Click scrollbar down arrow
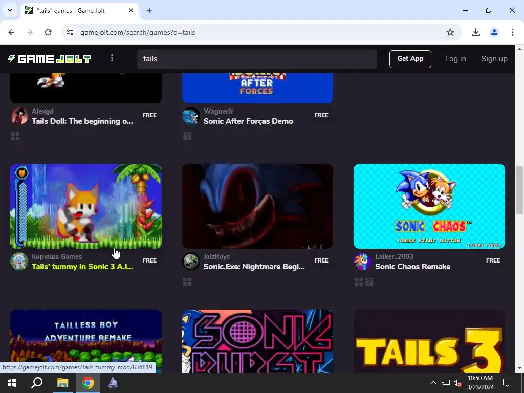Image resolution: width=524 pixels, height=393 pixels. coord(519,368)
